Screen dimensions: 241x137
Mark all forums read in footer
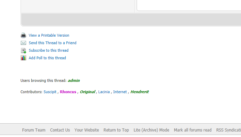(x=193, y=130)
